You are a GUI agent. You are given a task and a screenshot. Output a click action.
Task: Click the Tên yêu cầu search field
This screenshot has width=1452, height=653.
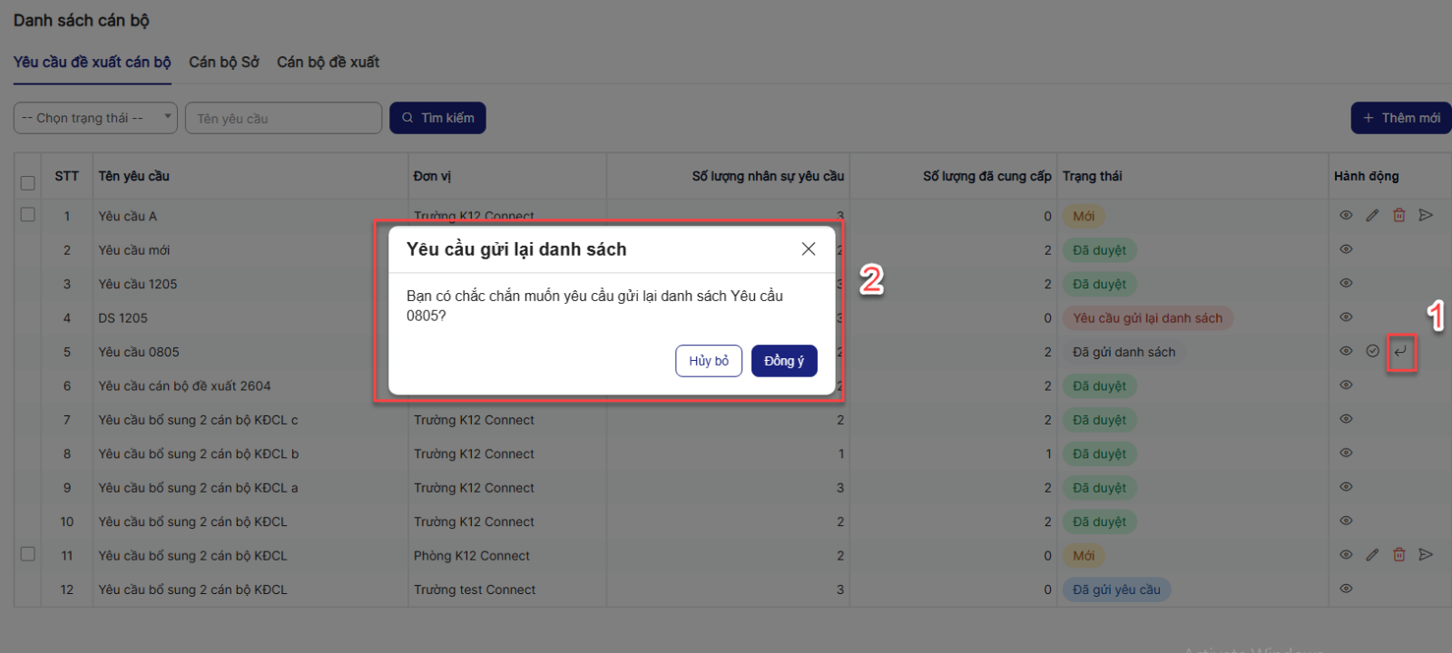283,118
